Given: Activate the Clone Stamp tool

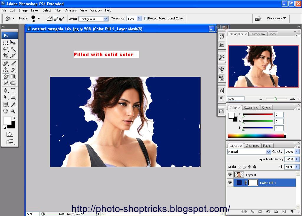Looking at the screenshot, I should tap(6, 70).
